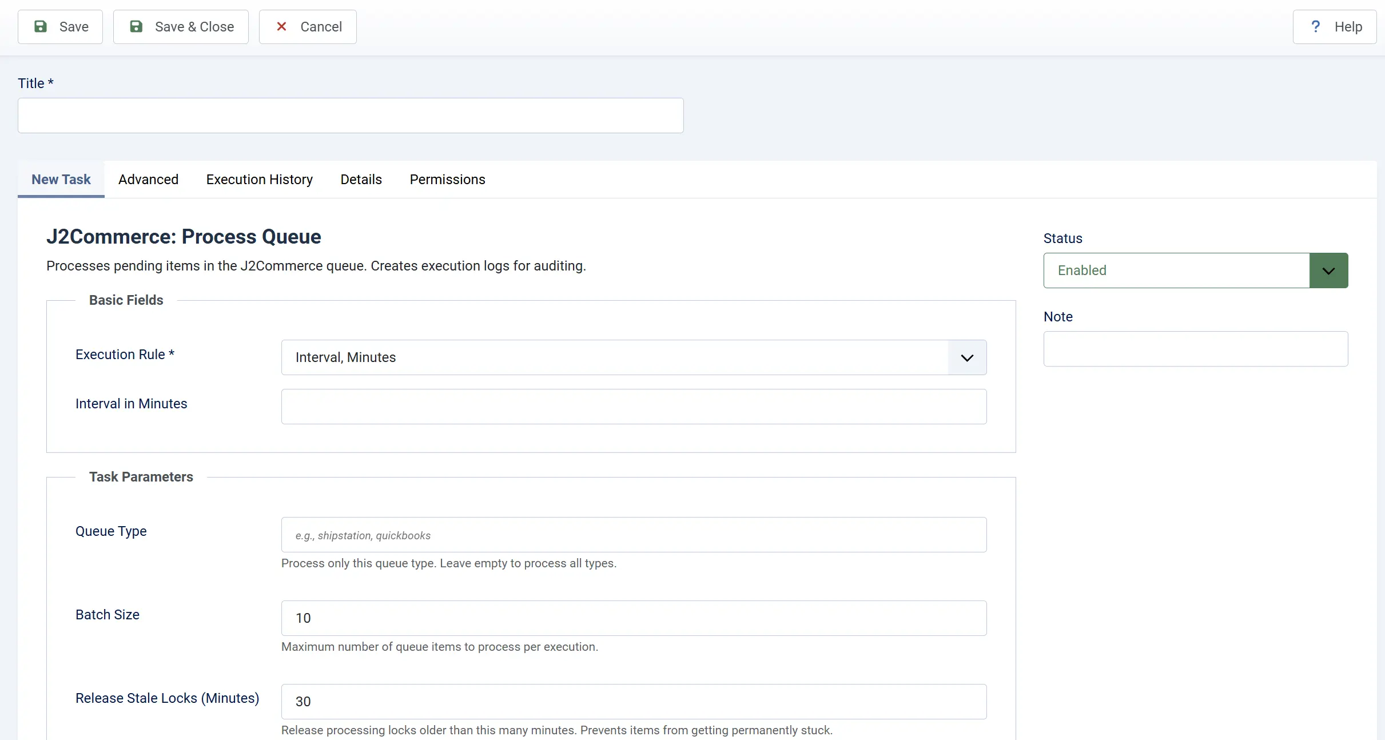
Task: Open the Execution Rule dropdown
Action: [634, 357]
